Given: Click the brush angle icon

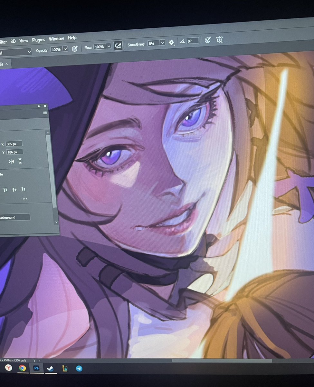Looking at the screenshot, I should click(x=183, y=41).
